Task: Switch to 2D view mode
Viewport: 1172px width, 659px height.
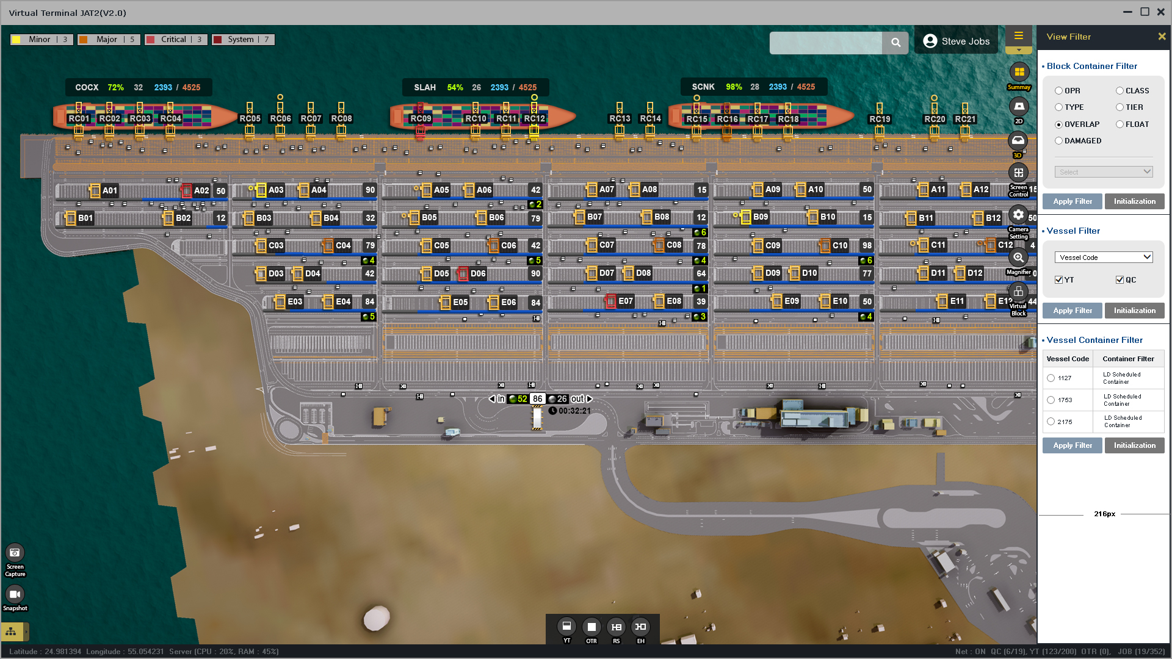Action: coord(1019,107)
